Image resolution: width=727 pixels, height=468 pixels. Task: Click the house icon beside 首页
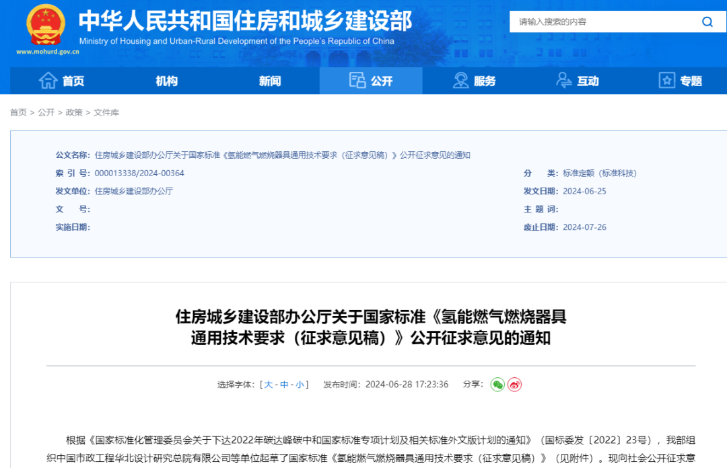48,81
